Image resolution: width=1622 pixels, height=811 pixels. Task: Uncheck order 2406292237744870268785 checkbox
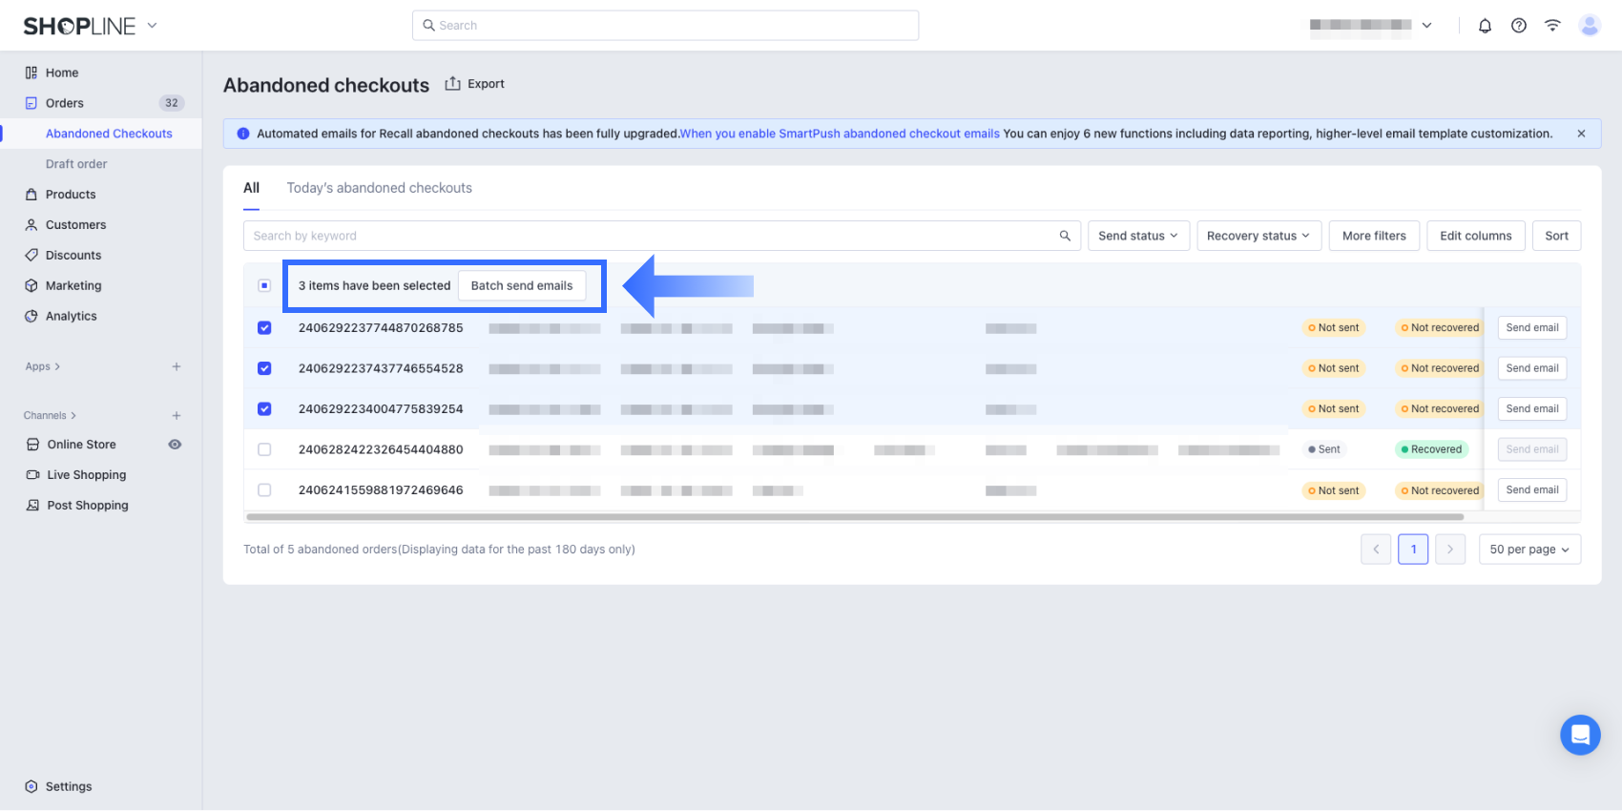point(264,328)
